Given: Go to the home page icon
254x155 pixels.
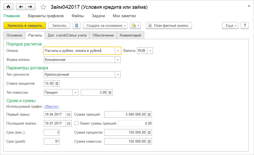Looking at the screenshot, I should pos(8,7).
